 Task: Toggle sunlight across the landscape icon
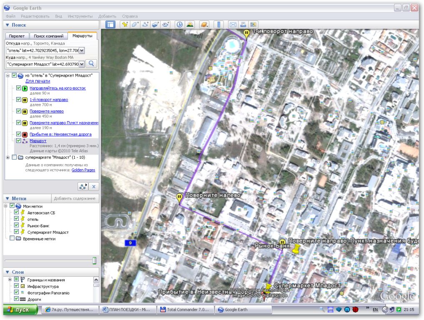coord(190,25)
